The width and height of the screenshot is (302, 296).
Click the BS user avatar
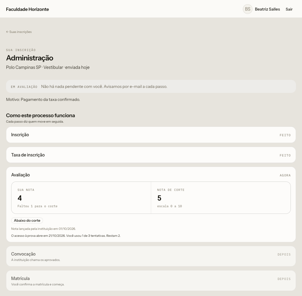pyautogui.click(x=248, y=9)
